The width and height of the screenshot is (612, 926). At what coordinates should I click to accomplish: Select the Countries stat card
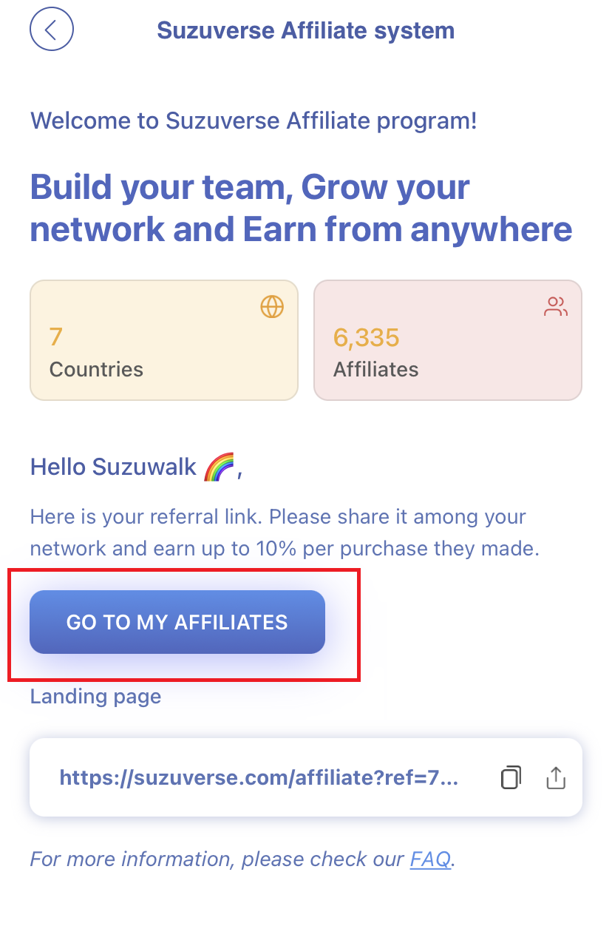[x=164, y=340]
